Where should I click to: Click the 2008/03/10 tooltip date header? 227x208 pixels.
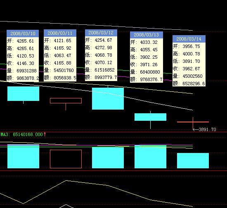tap(23, 33)
